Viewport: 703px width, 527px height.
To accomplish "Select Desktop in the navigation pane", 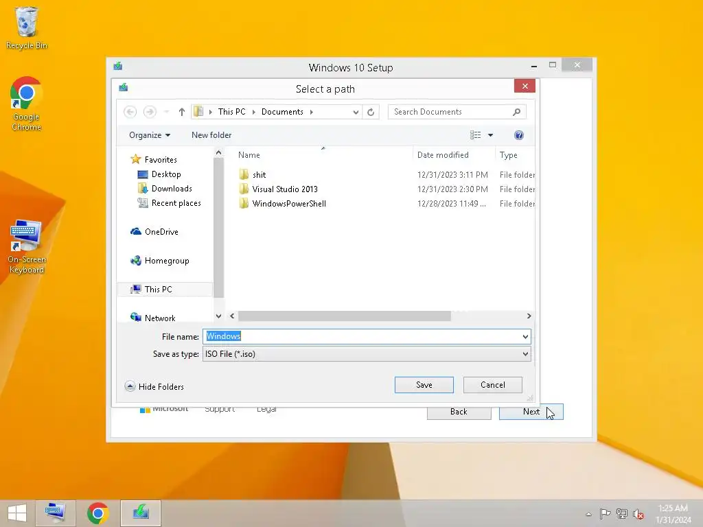I will click(x=159, y=174).
